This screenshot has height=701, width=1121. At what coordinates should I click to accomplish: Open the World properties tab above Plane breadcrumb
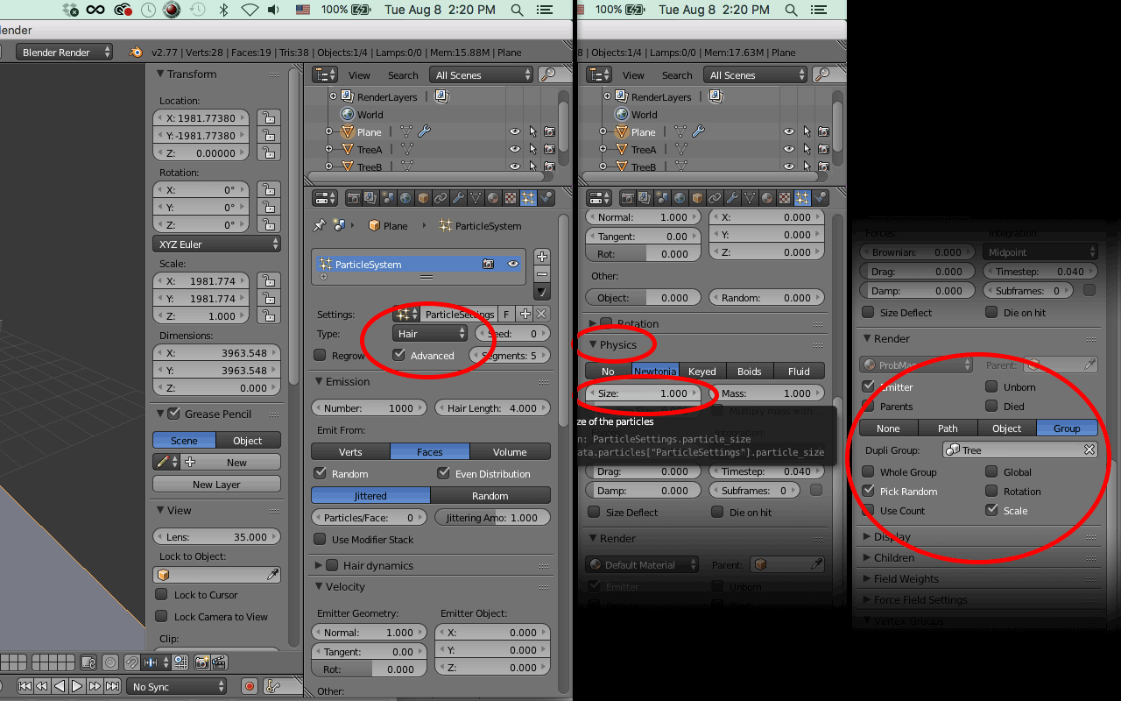(405, 198)
